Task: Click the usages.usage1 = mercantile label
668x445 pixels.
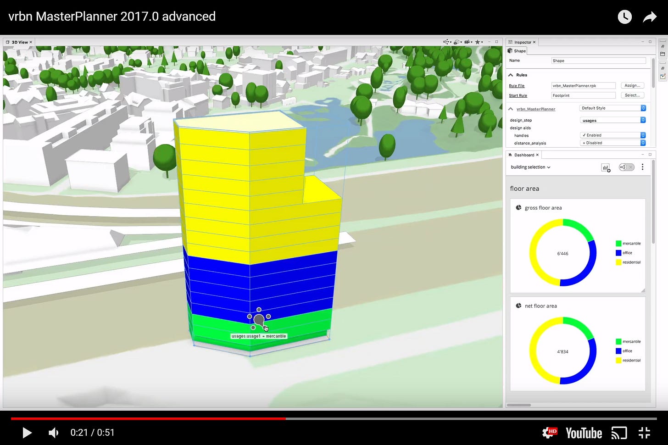Action: [259, 336]
